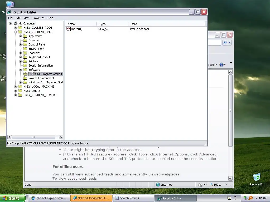Click the (value not set) data cell

(139, 29)
